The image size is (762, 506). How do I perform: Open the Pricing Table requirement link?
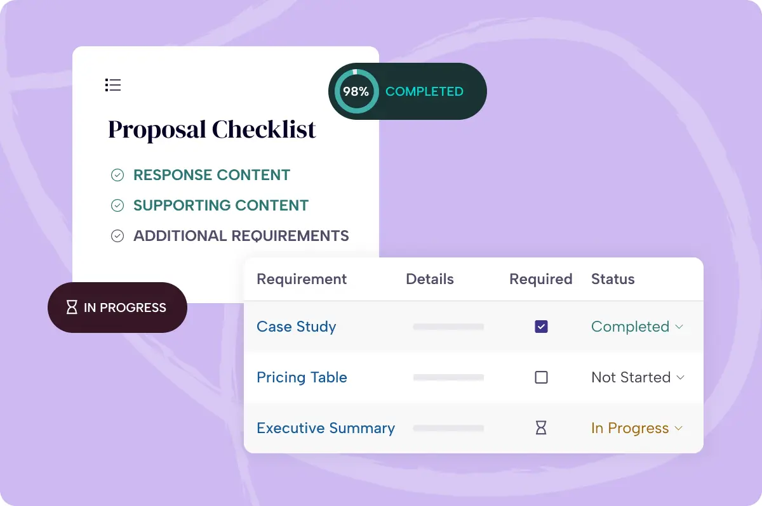[x=302, y=377]
